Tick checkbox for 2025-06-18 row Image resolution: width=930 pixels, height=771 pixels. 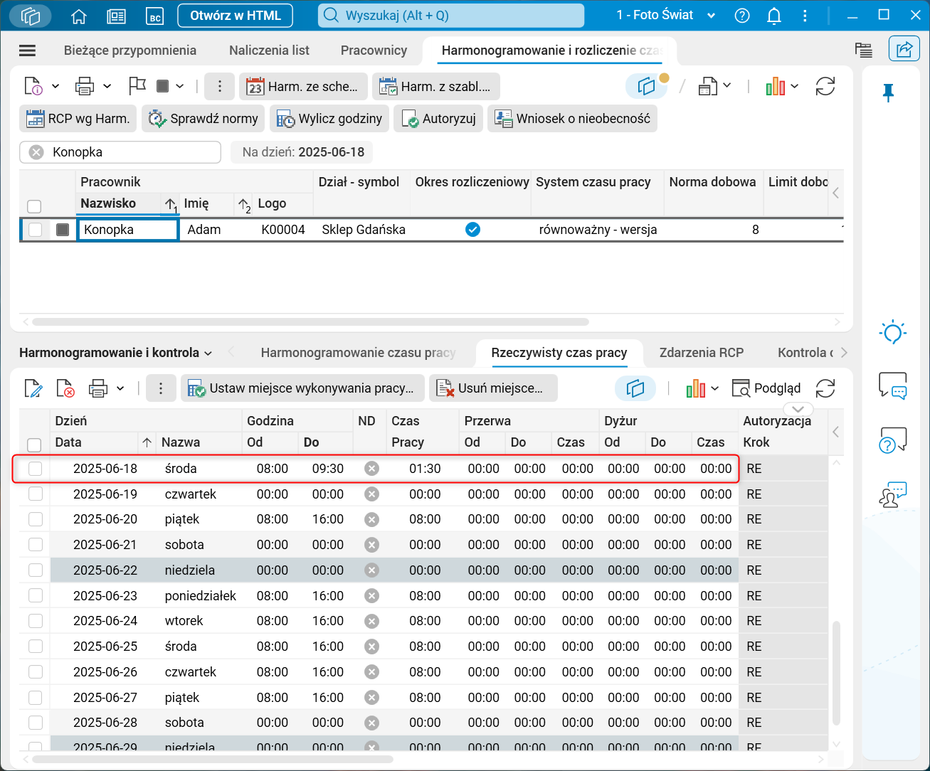click(35, 469)
